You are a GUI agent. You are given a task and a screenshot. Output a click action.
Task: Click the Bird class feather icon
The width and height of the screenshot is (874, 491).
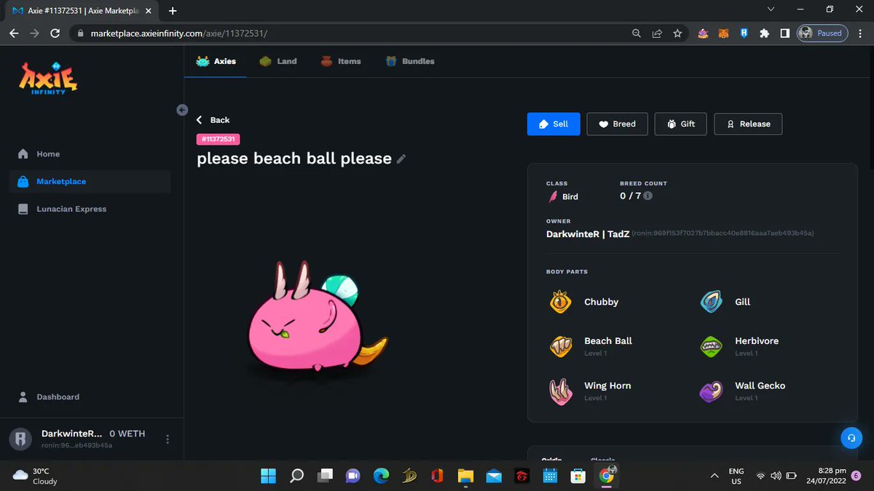(x=553, y=197)
